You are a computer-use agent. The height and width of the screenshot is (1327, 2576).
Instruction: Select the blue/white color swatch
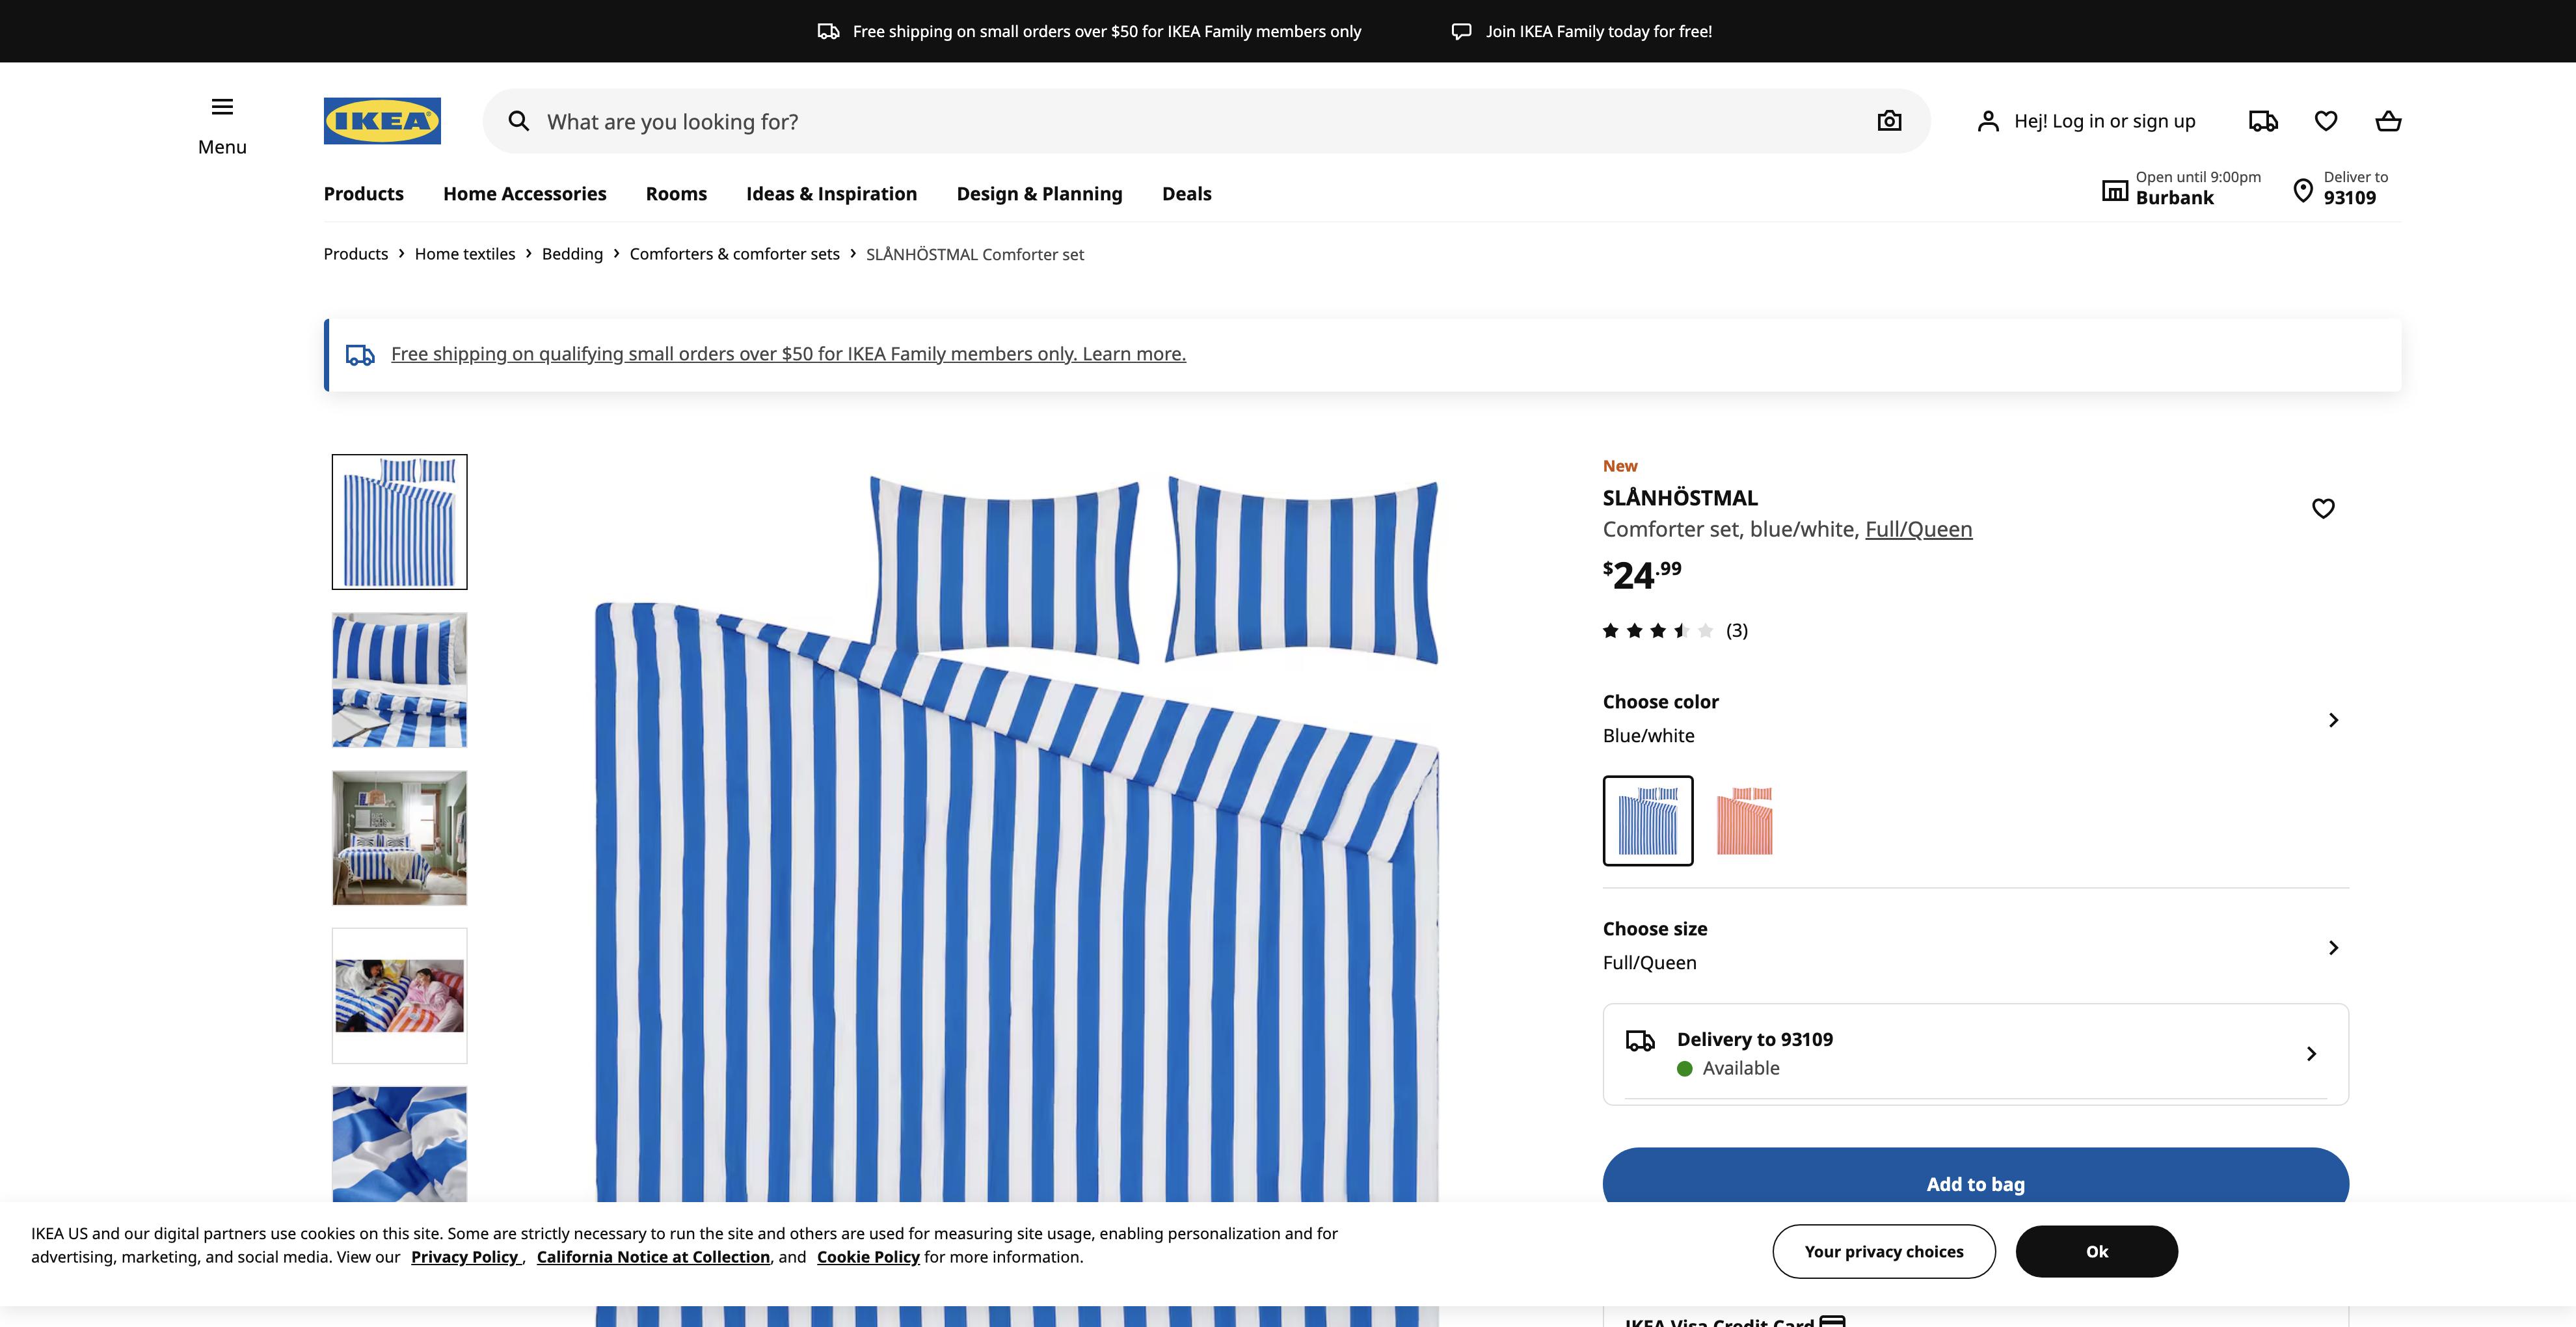(1648, 820)
